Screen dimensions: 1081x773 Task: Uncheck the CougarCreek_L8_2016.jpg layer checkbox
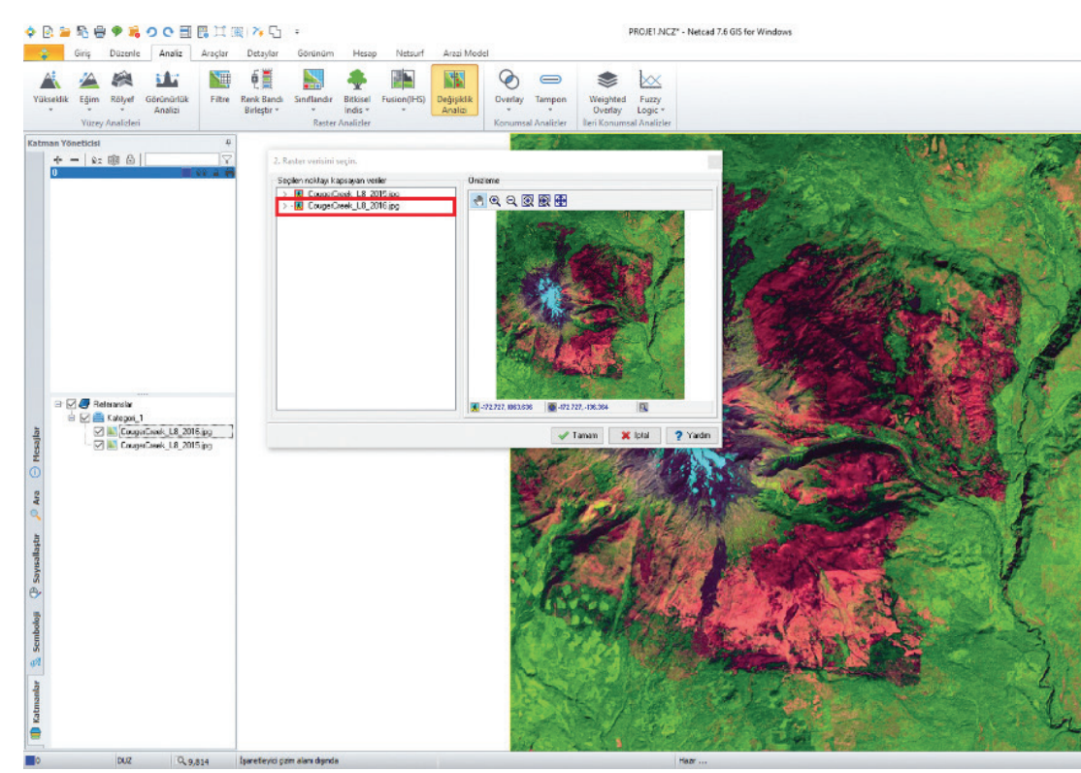[99, 431]
